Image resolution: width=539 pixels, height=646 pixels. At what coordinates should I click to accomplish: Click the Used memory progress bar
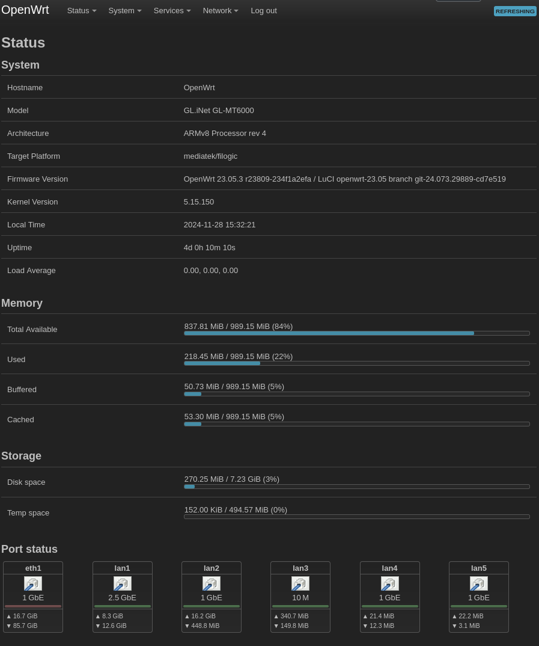pyautogui.click(x=357, y=363)
